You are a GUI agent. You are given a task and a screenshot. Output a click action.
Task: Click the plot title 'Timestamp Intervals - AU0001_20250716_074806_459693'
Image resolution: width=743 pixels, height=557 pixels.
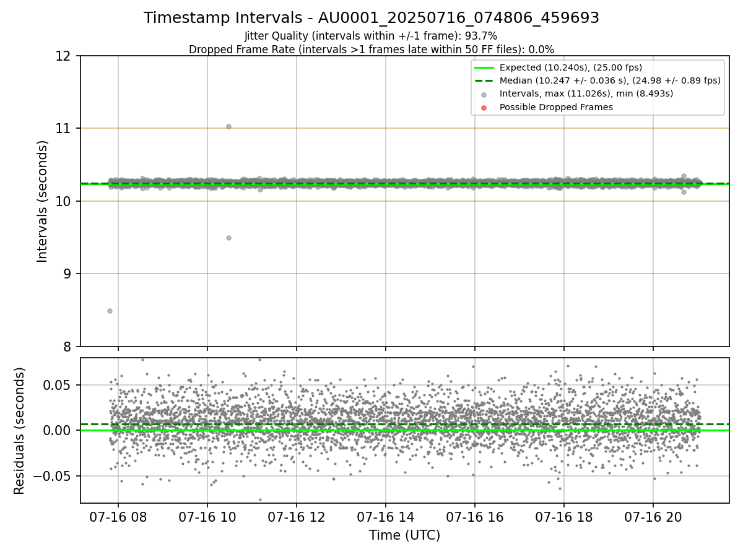pos(371,18)
